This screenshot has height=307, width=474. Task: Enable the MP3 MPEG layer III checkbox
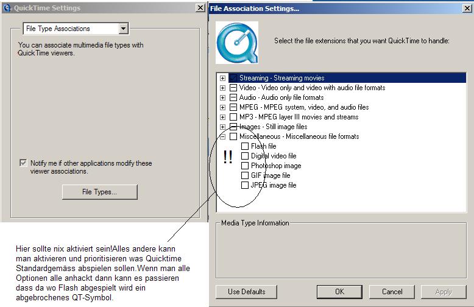(x=233, y=116)
